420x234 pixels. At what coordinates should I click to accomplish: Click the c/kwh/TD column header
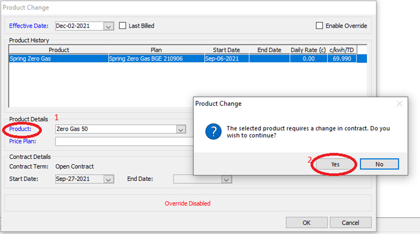[342, 50]
